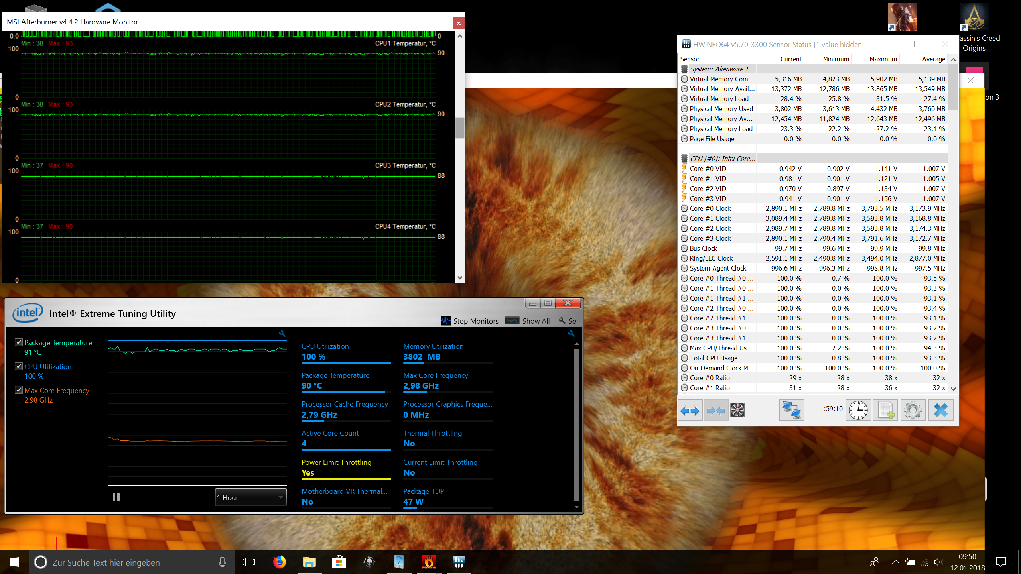Click Show All in Intel XTU
1021x574 pixels.
click(x=527, y=321)
